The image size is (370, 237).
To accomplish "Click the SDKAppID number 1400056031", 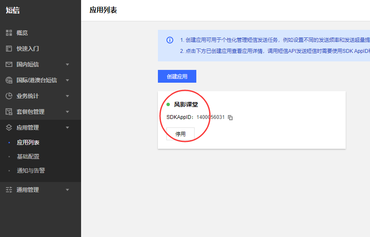I will pyautogui.click(x=210, y=117).
